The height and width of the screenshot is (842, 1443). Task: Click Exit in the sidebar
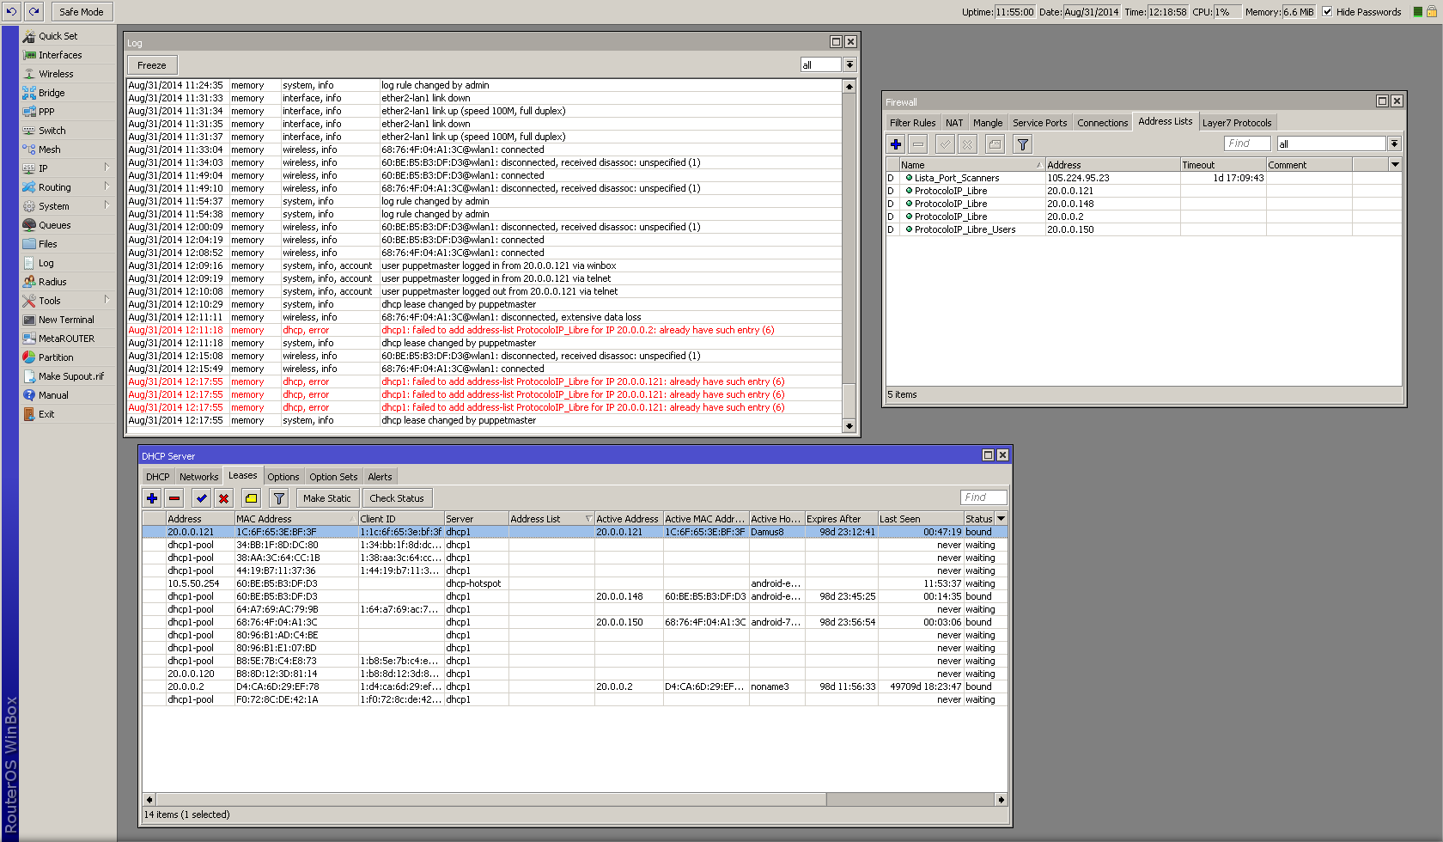[x=46, y=414]
